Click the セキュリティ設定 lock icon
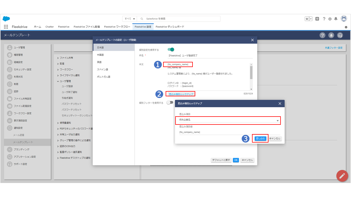The height and width of the screenshot is (197, 351). (x=10, y=69)
